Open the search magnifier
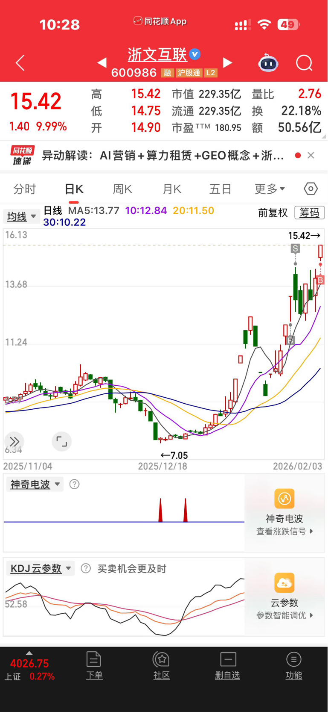Screen dimensions: 328x712 pos(304,63)
